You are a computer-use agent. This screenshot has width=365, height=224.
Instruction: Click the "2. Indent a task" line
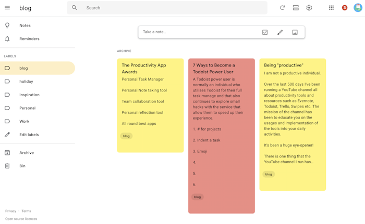pos(206,140)
